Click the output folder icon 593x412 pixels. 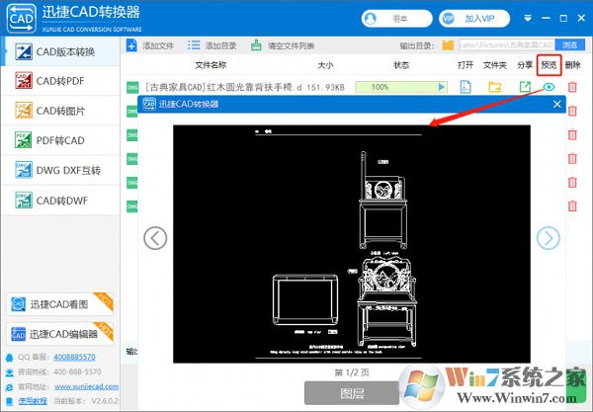(x=448, y=45)
